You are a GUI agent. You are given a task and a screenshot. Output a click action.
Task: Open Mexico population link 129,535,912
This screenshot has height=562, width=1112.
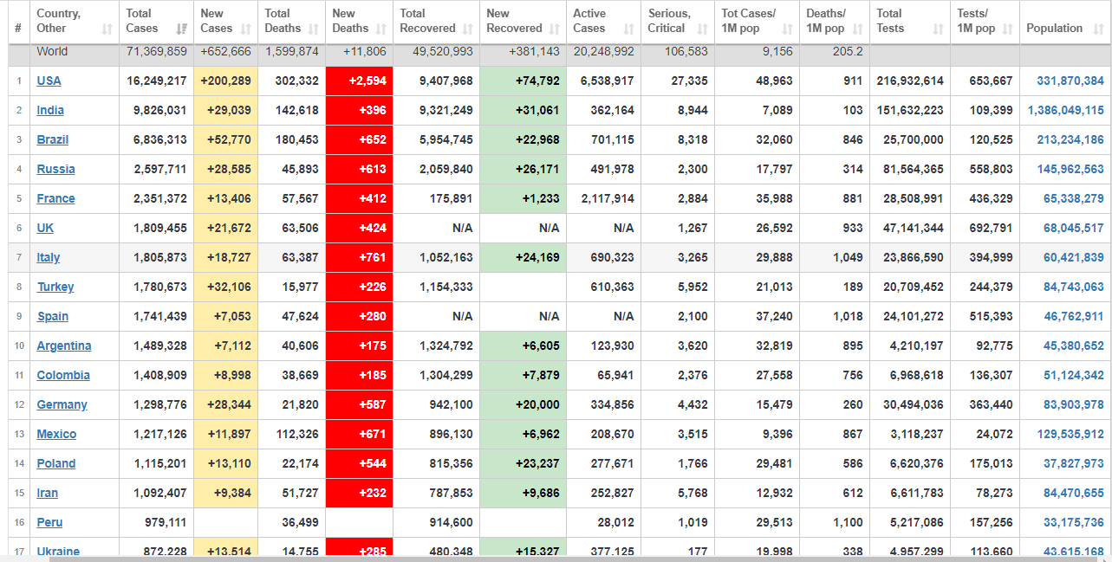[1070, 434]
